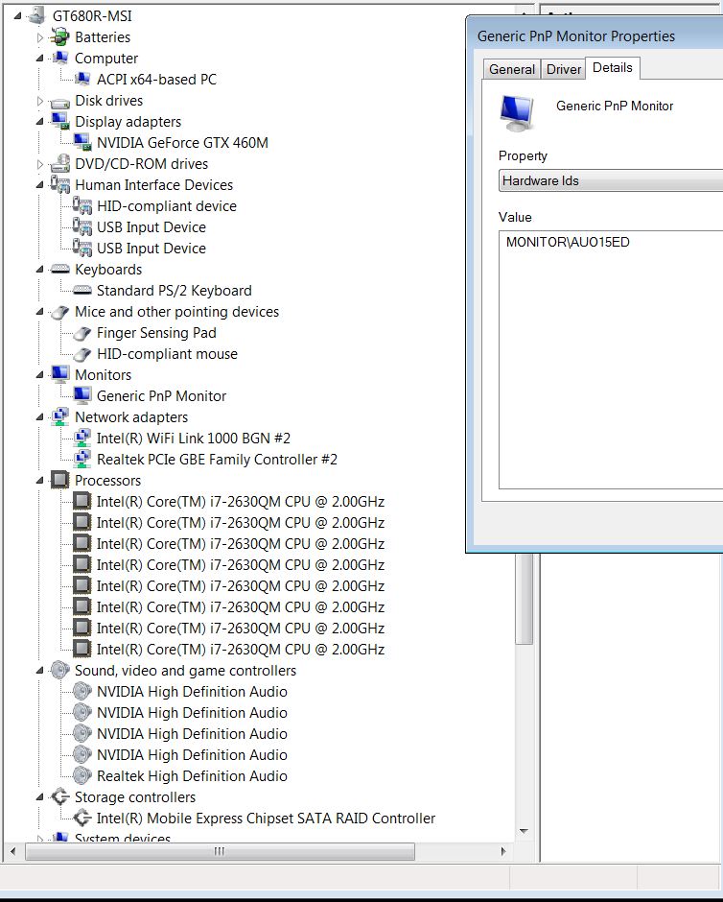723x902 pixels.
Task: Collapse the Storage controllers node
Action: (x=39, y=797)
